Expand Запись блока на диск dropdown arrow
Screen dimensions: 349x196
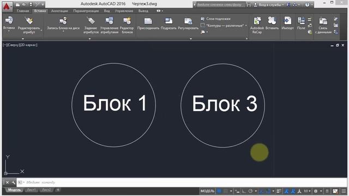tap(63, 32)
